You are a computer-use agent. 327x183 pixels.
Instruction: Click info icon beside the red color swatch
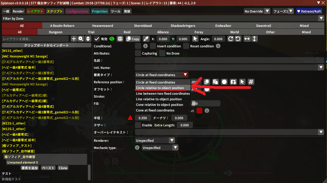(207, 110)
